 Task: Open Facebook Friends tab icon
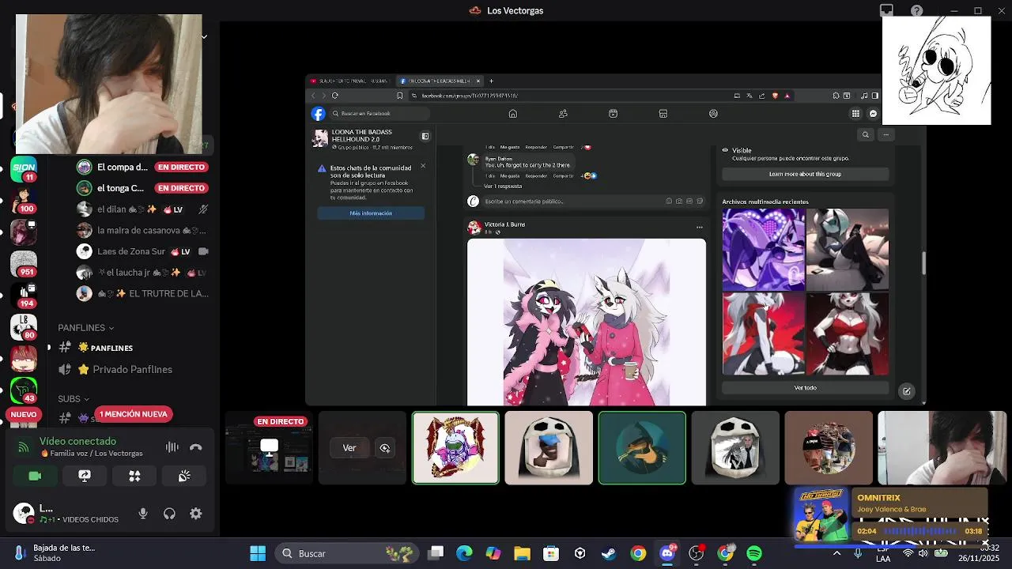563,114
